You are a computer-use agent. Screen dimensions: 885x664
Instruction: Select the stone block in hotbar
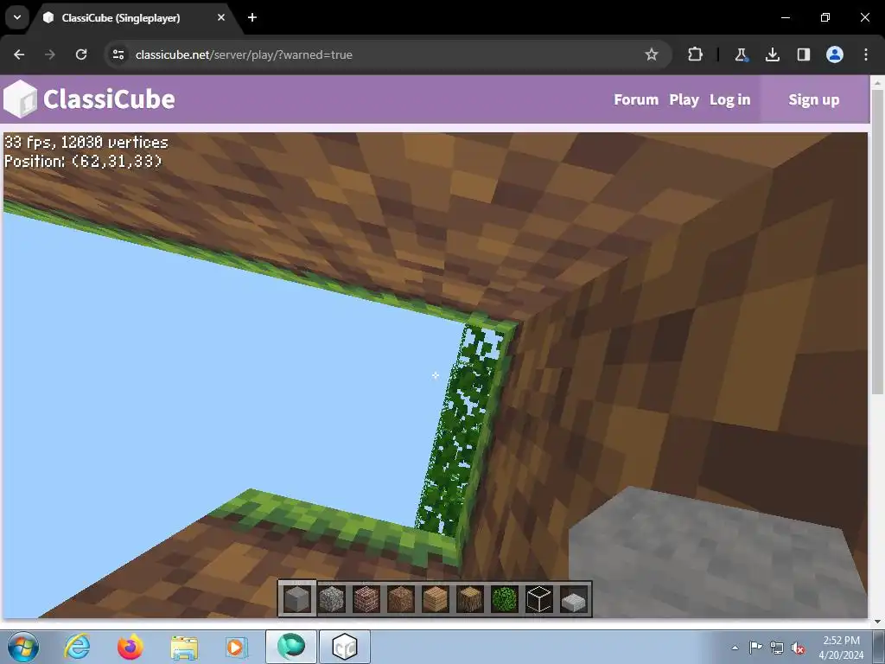tap(297, 598)
